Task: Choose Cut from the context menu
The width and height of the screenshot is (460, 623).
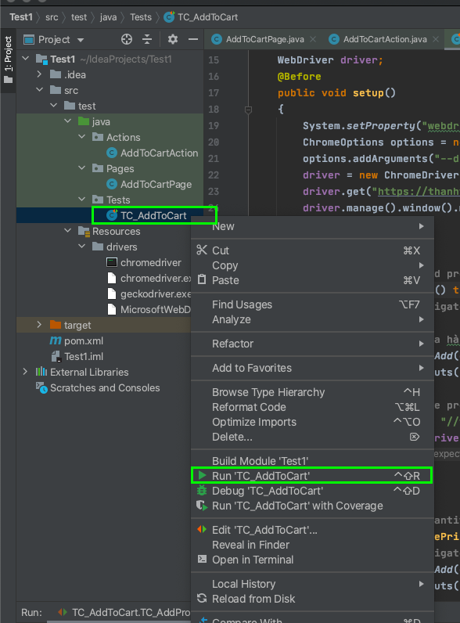Action: tap(312, 250)
